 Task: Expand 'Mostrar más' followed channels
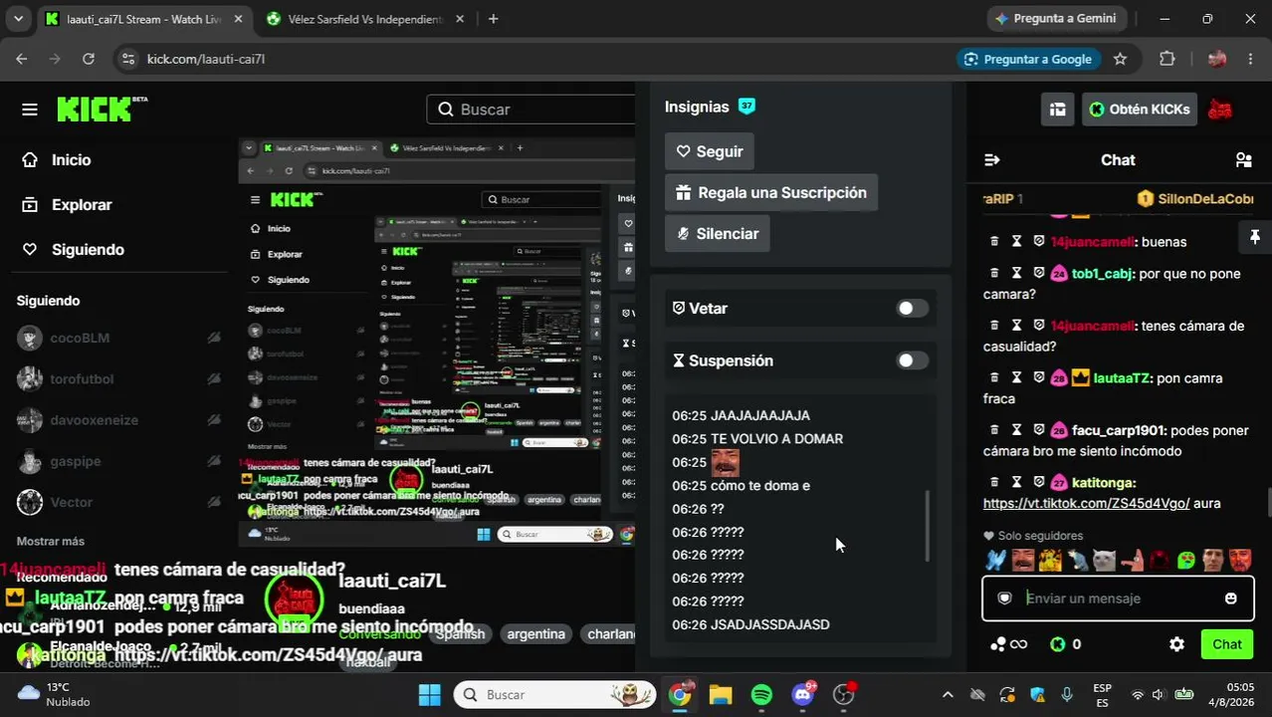tap(51, 541)
